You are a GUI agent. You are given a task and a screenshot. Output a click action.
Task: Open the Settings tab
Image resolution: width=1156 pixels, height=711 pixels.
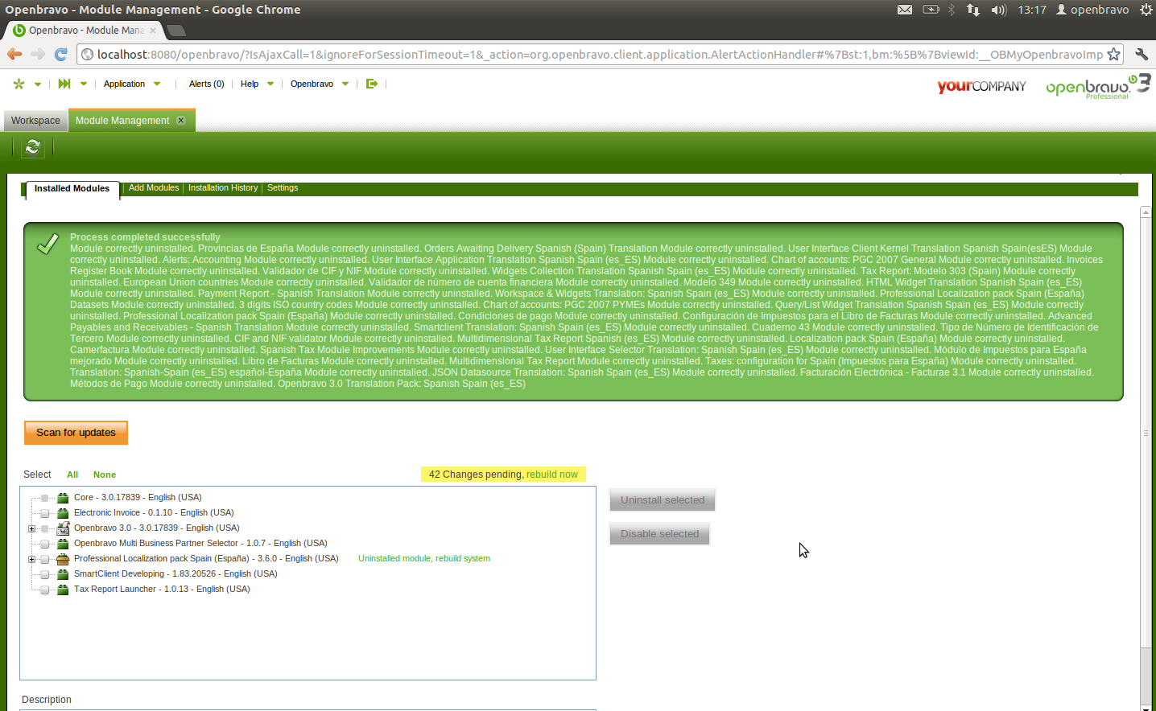coord(283,188)
